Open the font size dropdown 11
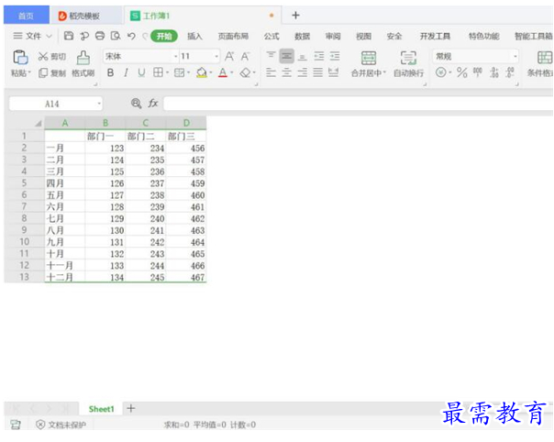 pyautogui.click(x=216, y=57)
